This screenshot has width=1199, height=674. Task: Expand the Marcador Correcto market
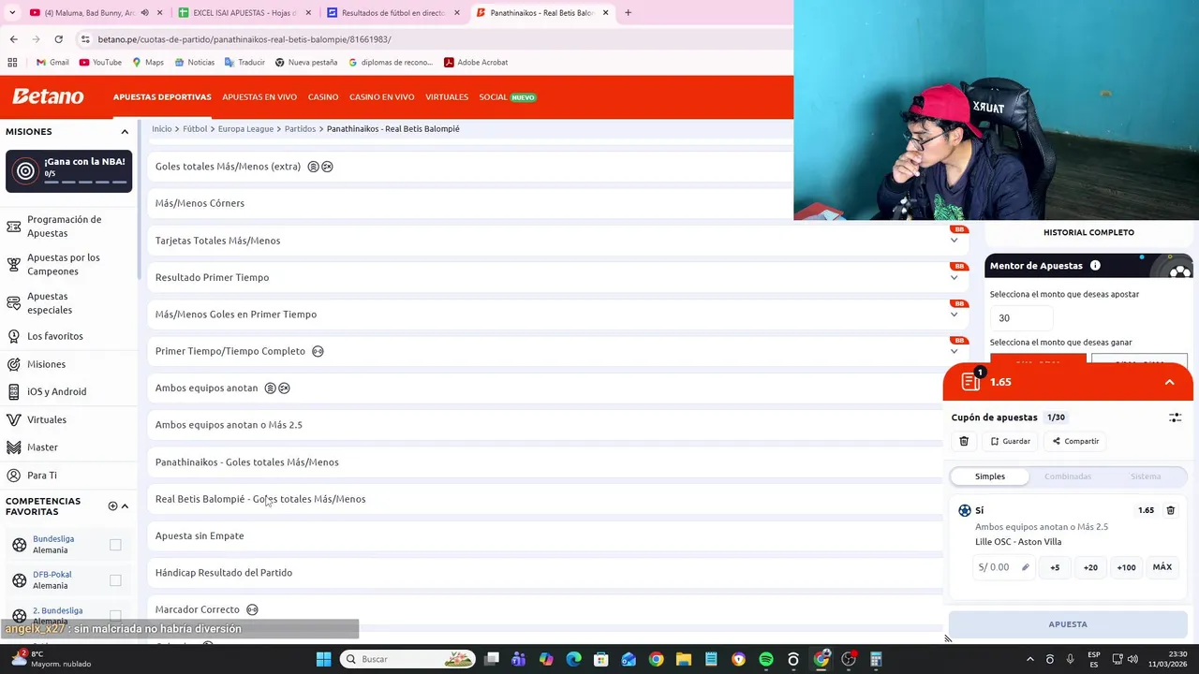click(x=544, y=609)
